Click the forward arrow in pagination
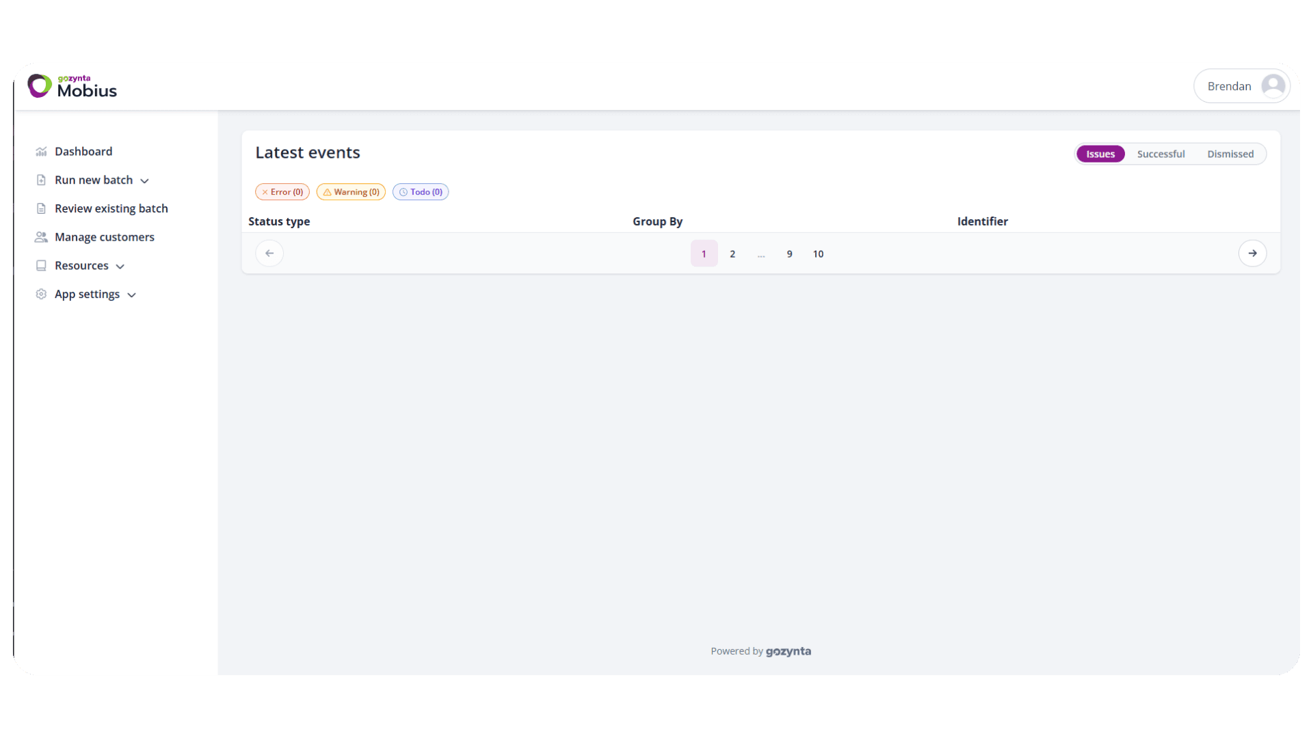 (x=1253, y=253)
